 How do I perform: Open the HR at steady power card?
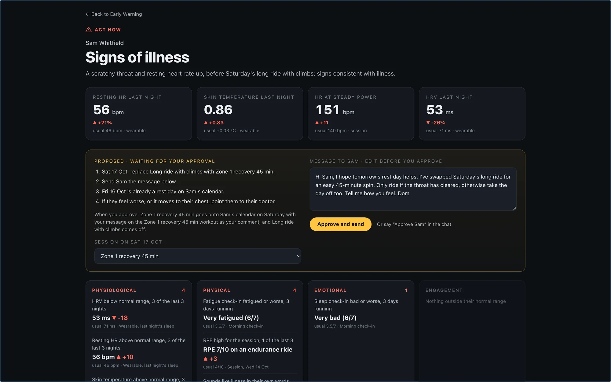361,114
